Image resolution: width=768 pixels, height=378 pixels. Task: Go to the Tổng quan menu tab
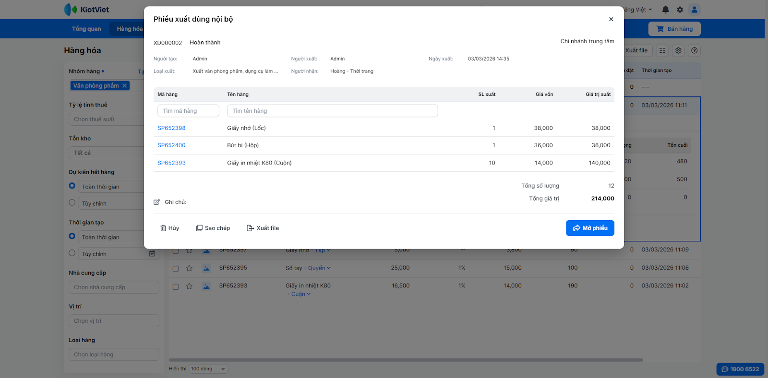pyautogui.click(x=86, y=29)
